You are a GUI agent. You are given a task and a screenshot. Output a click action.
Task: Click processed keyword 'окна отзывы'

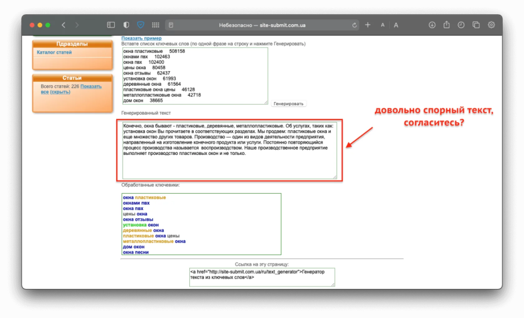pos(138,219)
